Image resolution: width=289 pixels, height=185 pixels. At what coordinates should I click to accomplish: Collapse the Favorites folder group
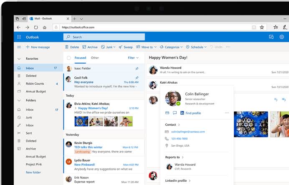[x=19, y=59]
